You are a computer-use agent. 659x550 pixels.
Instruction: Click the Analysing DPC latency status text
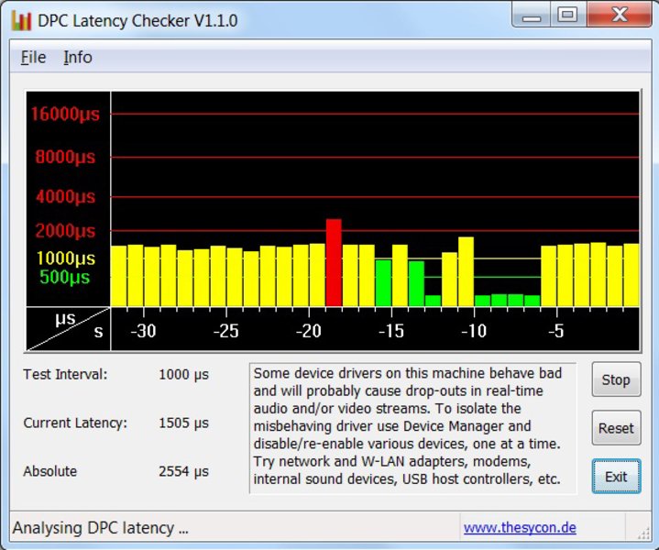[100, 528]
